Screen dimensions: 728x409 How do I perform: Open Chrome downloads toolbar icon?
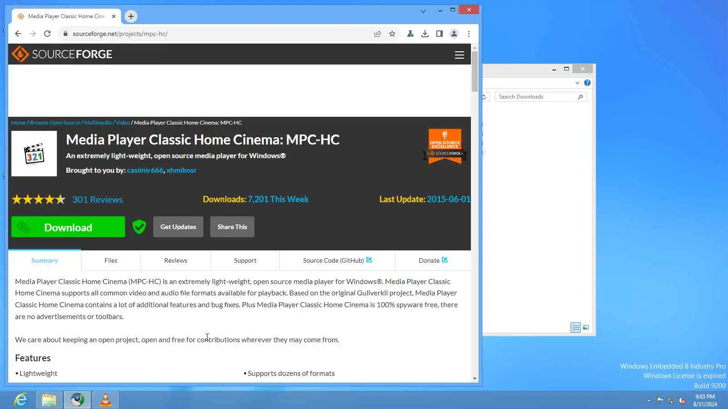tap(425, 34)
